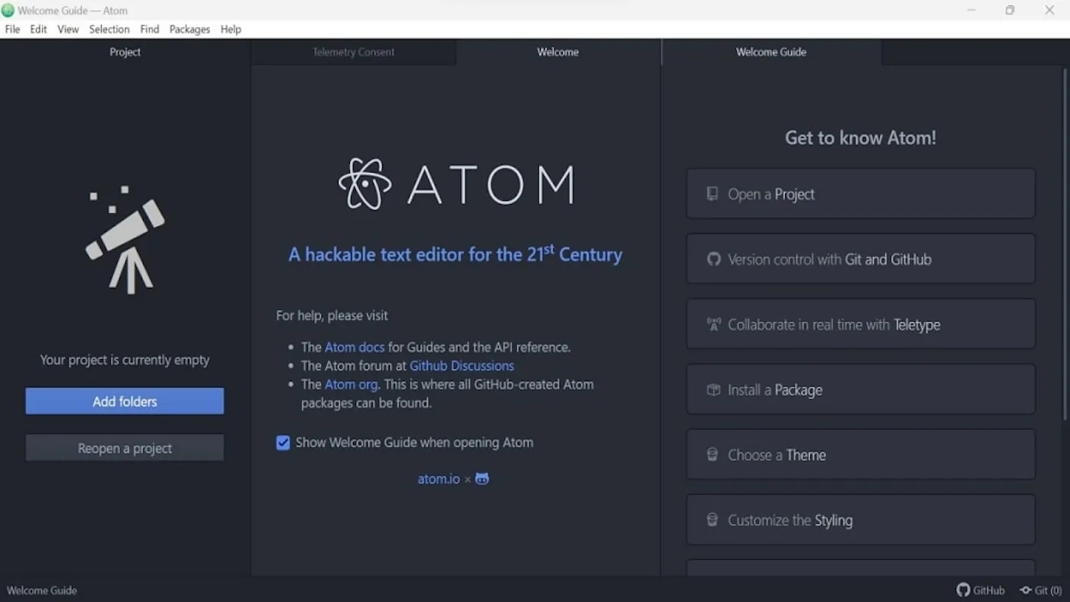Click Welcome Guide in the bottom status bar
Viewport: 1070px width, 602px height.
coord(42,590)
